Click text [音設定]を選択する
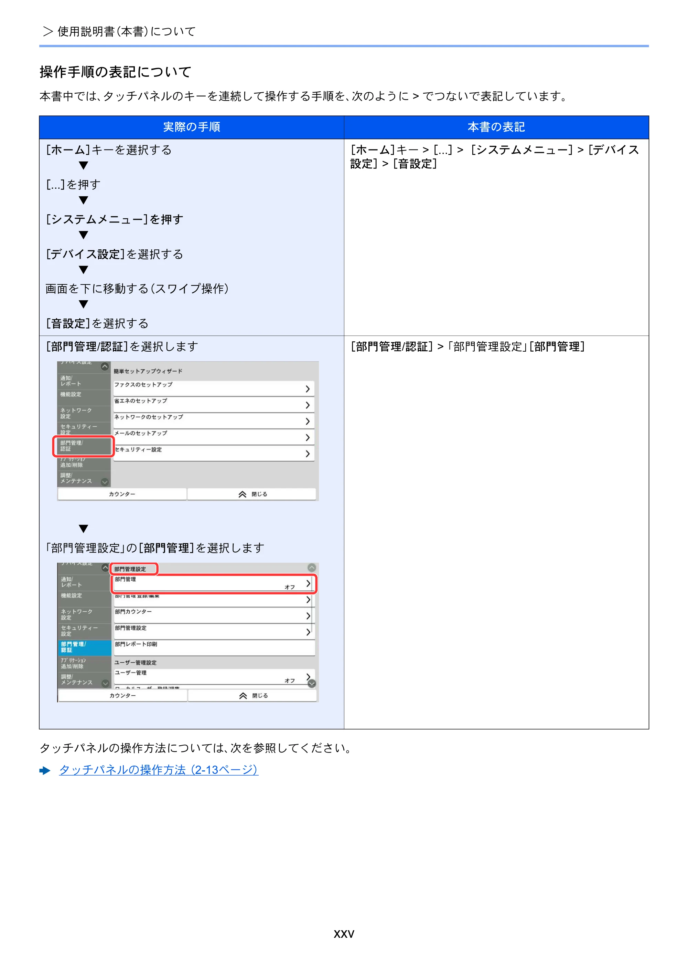 97,324
